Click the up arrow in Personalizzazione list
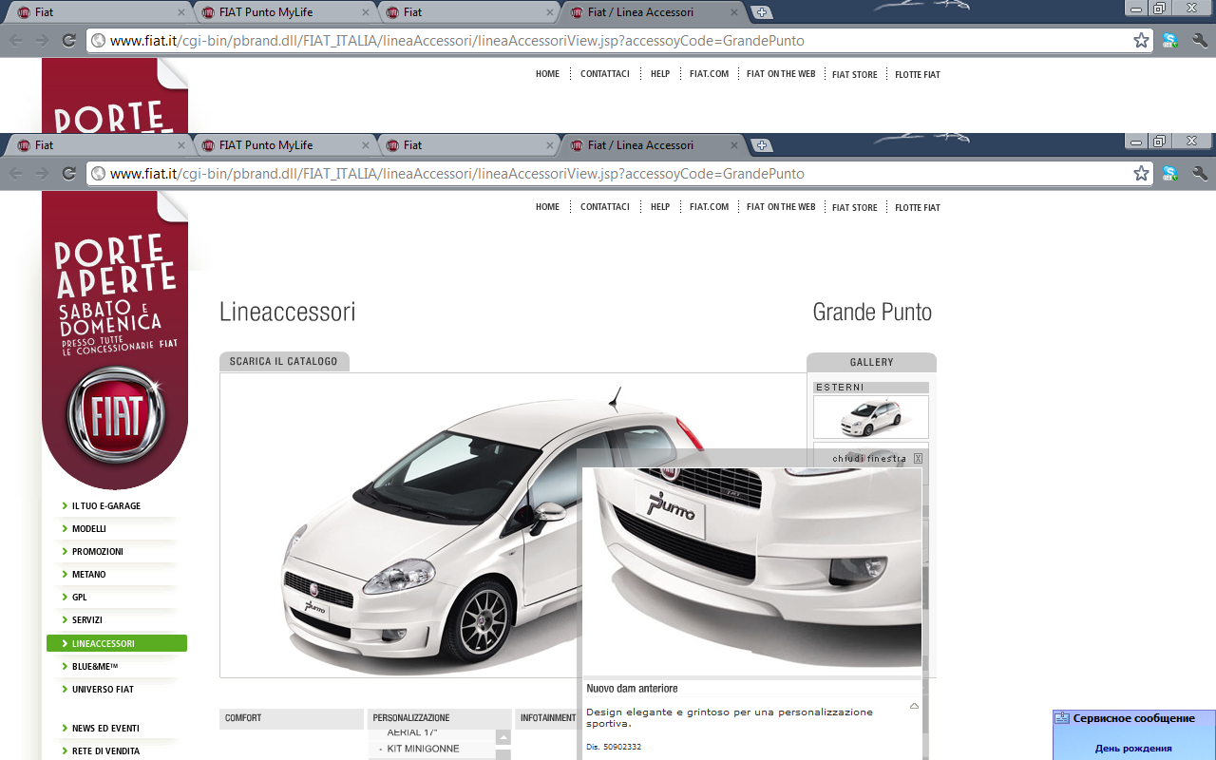Screen dimensions: 1216x760 click(x=503, y=737)
